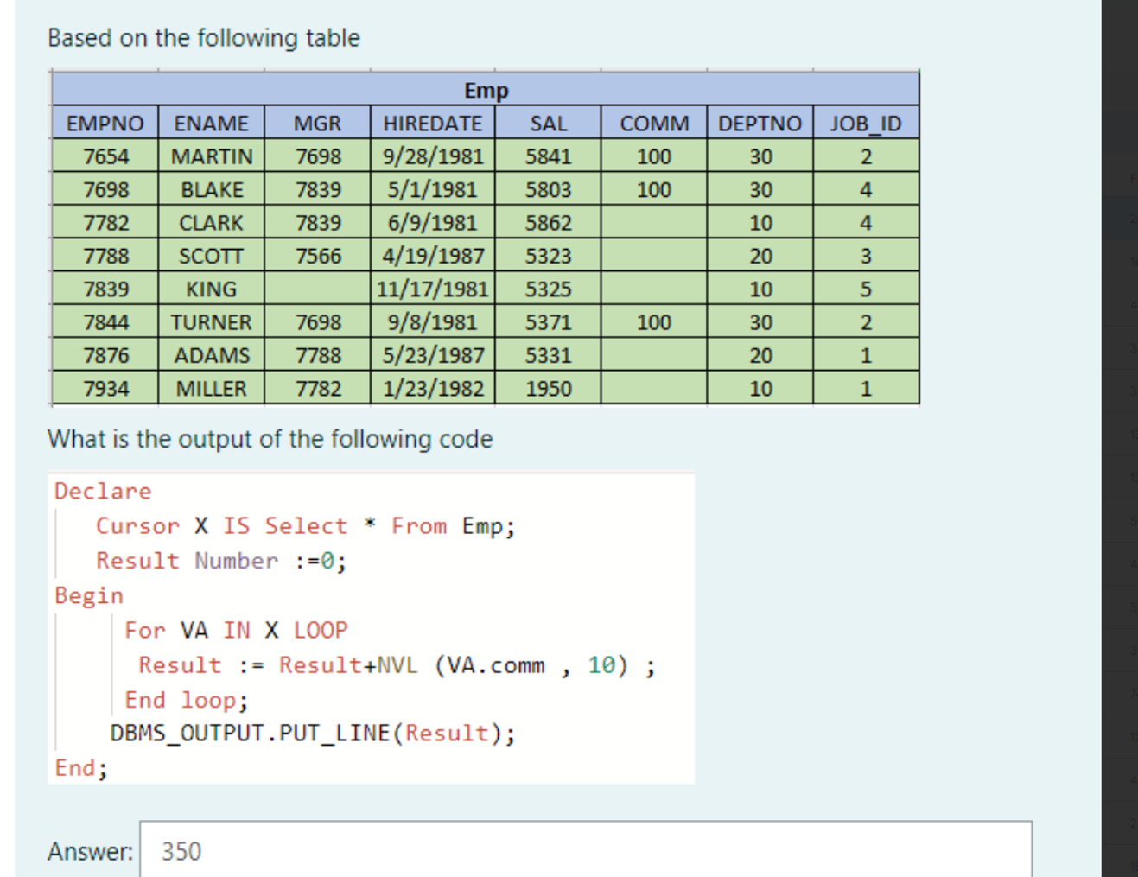Click TURNER's COMM value of 100

click(652, 322)
